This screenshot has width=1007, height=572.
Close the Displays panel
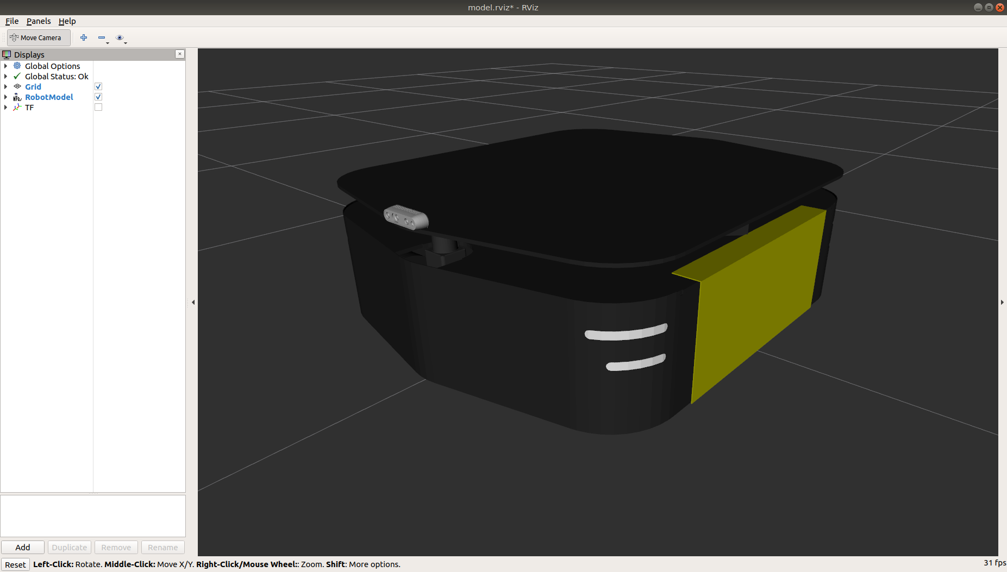(x=180, y=54)
